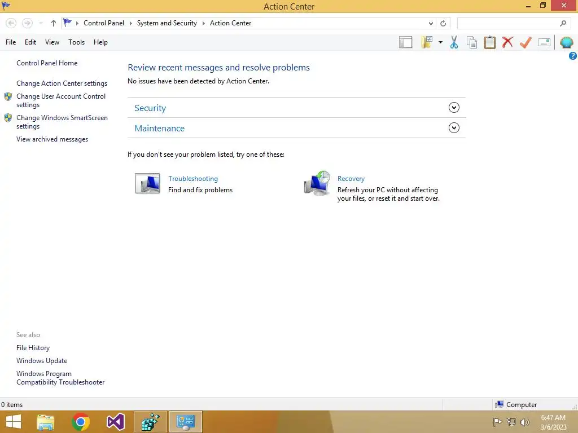578x433 pixels.
Task: Click the Forward navigation arrow
Action: (27, 23)
